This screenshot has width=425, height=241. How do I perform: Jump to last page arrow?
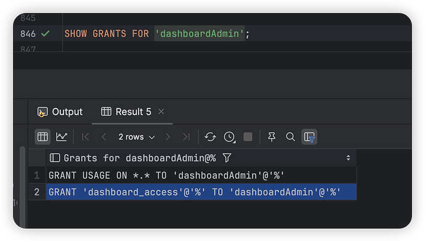[x=186, y=137]
